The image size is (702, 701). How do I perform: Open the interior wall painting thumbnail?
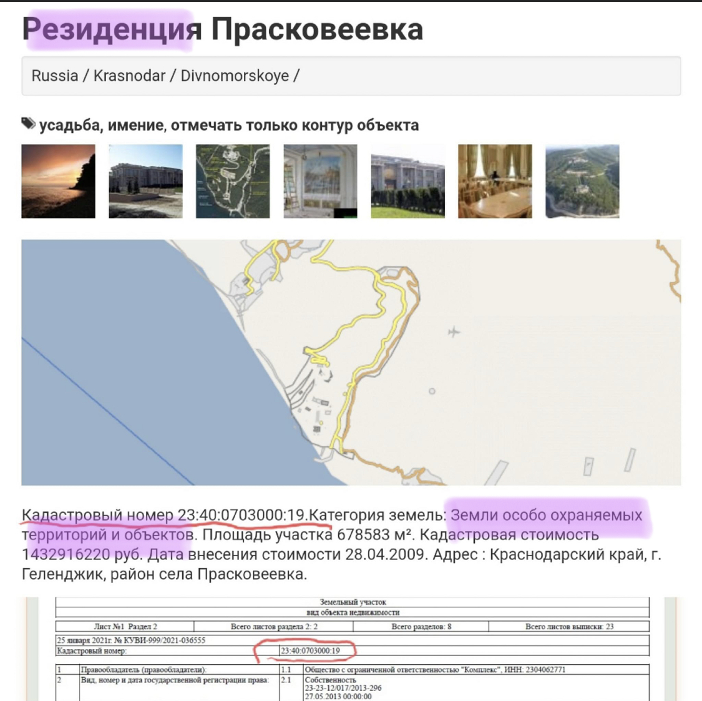point(320,181)
